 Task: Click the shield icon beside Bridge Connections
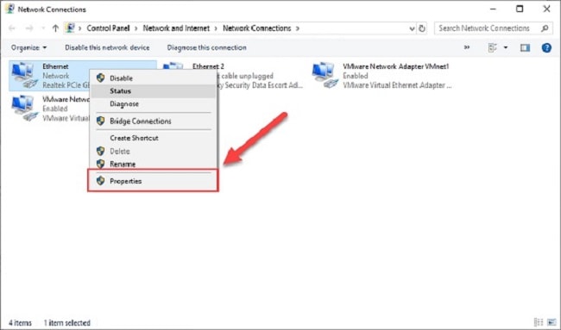tap(100, 121)
